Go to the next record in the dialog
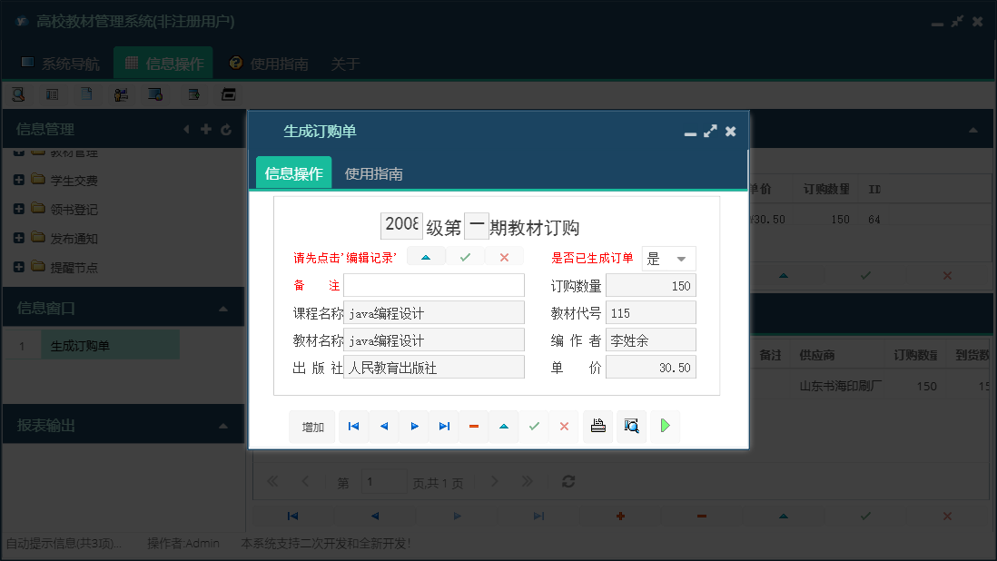 point(414,426)
